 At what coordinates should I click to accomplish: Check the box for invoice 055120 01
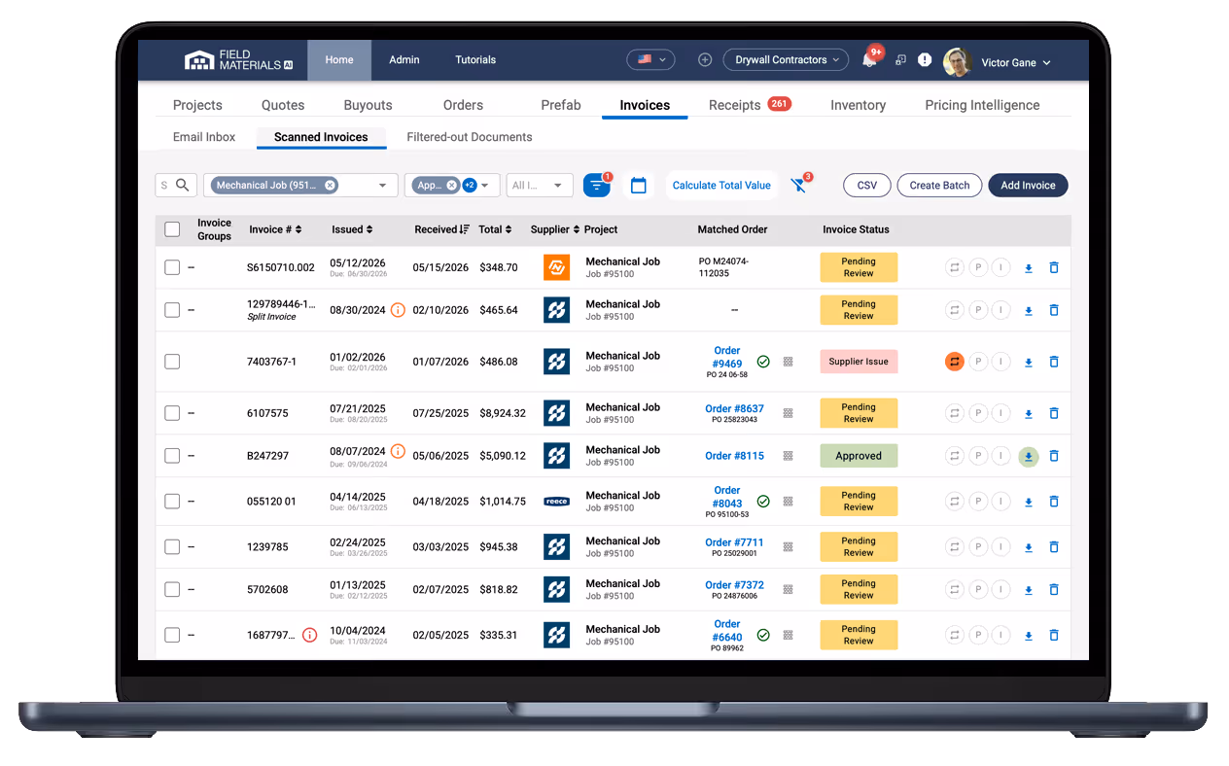(172, 502)
